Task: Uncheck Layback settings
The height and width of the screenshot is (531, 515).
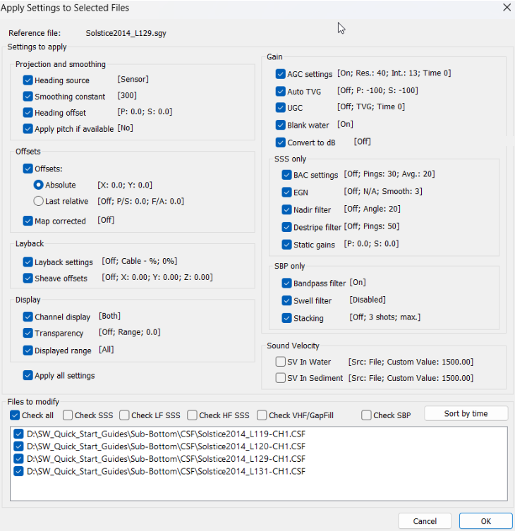Action: click(28, 262)
